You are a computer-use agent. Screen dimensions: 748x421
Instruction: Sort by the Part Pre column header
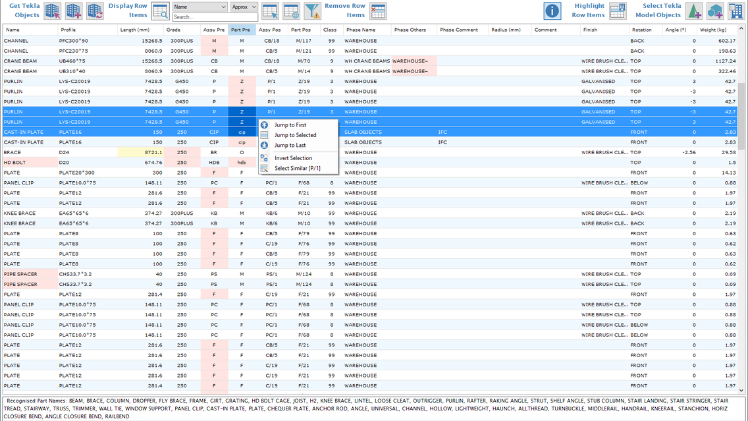242,30
